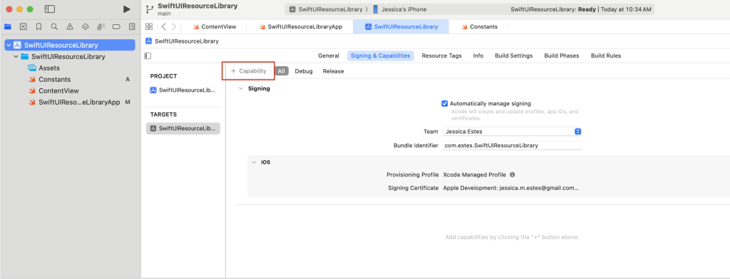Open the Constants editor tab
Viewport: 730px width, 279px height.
(x=479, y=27)
